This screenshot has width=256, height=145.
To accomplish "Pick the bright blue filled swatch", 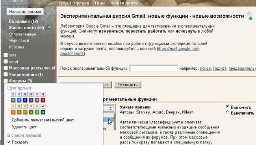I will click(19, 100).
